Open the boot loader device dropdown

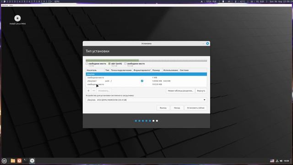tap(146, 100)
